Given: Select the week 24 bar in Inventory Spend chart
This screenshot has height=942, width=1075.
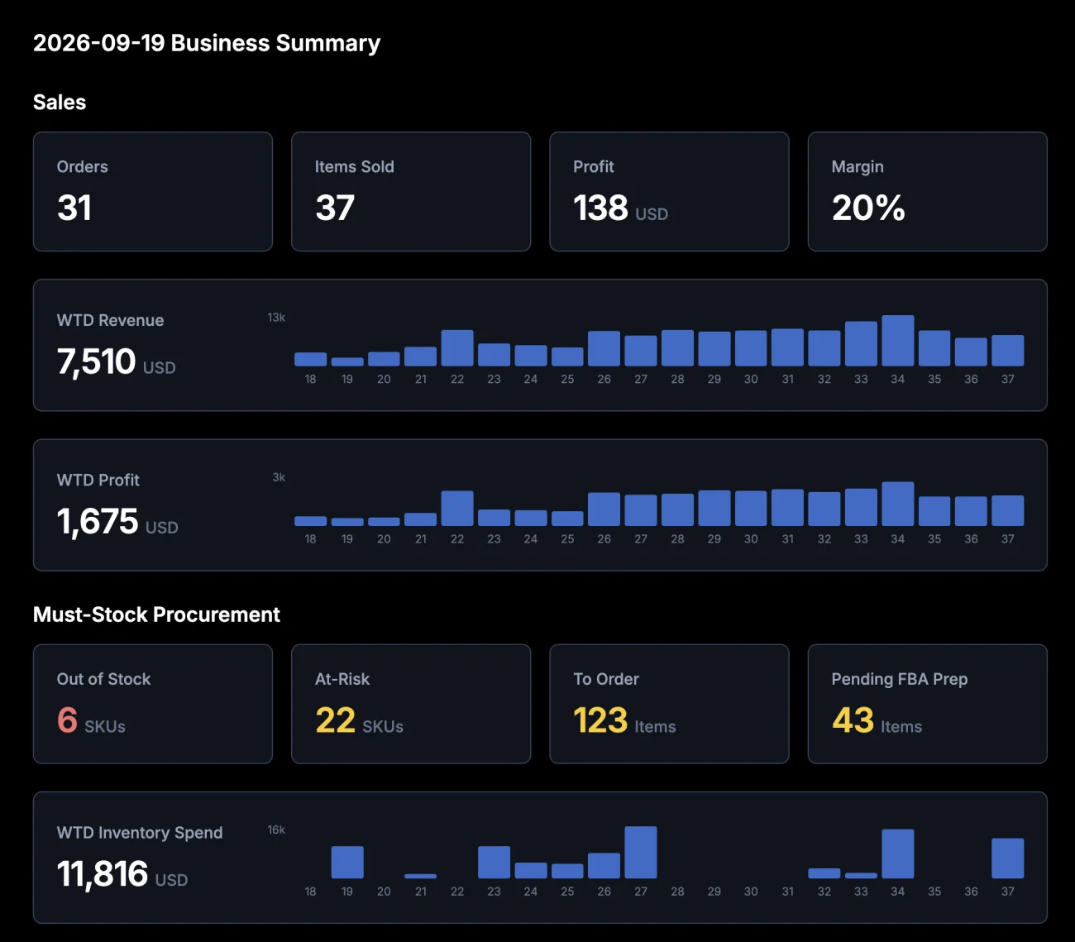Looking at the screenshot, I should (x=531, y=871).
